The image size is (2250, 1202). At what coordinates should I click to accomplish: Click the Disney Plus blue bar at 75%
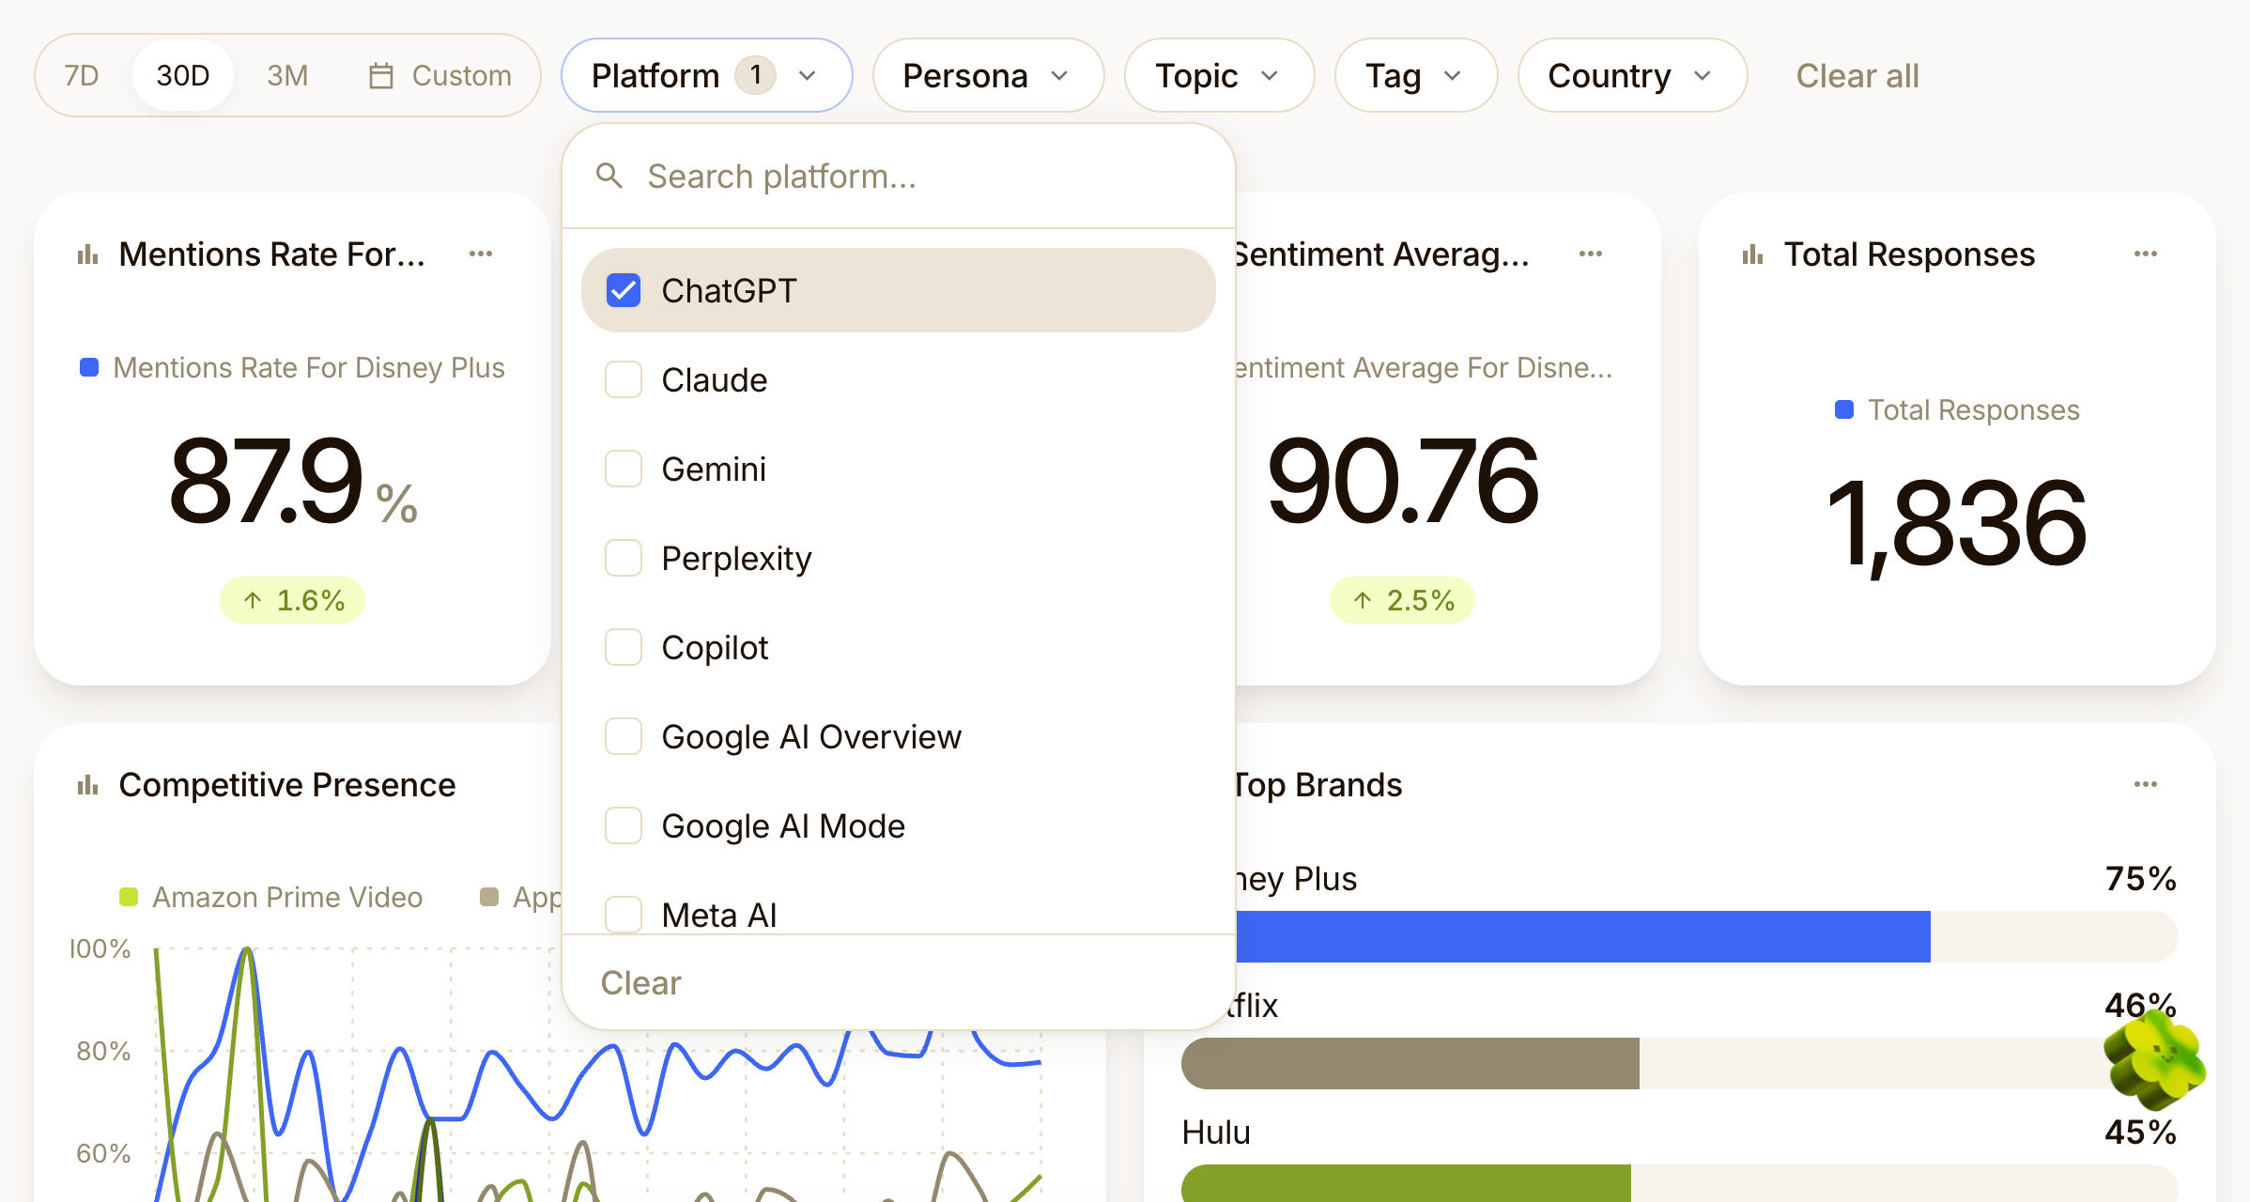pos(1583,936)
